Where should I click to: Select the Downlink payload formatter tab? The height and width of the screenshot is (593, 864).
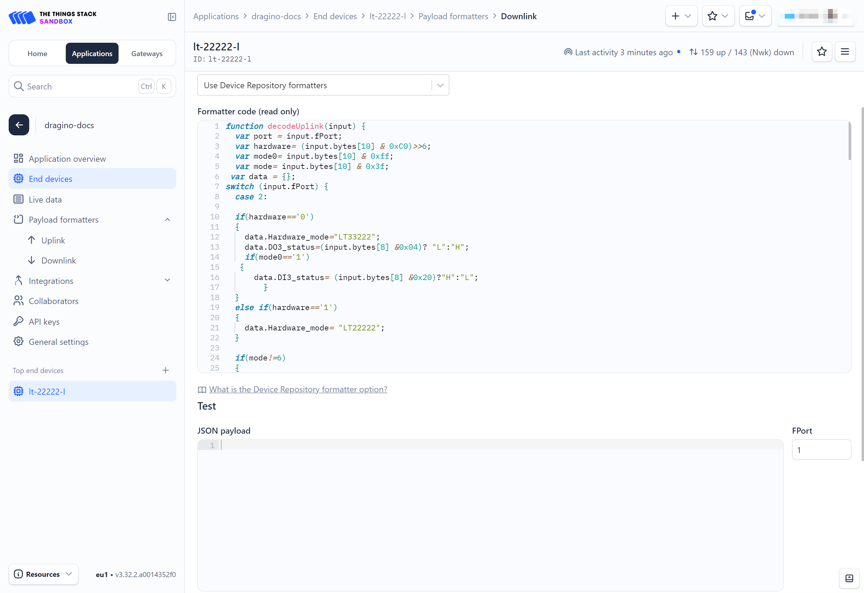click(x=59, y=260)
